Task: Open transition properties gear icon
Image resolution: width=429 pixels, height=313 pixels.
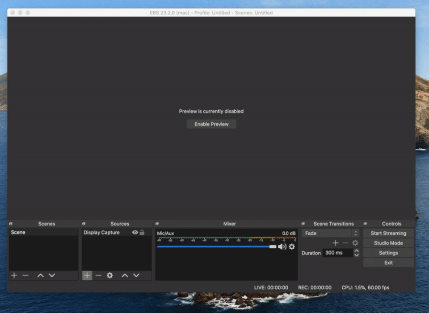Action: point(355,243)
